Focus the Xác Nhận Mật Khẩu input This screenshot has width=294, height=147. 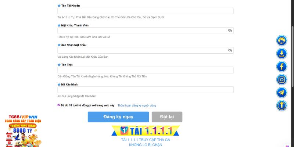click(x=146, y=50)
